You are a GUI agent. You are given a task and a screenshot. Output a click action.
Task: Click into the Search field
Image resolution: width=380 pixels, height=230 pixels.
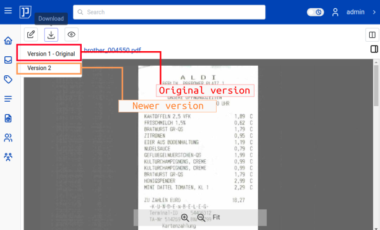pyautogui.click(x=169, y=12)
